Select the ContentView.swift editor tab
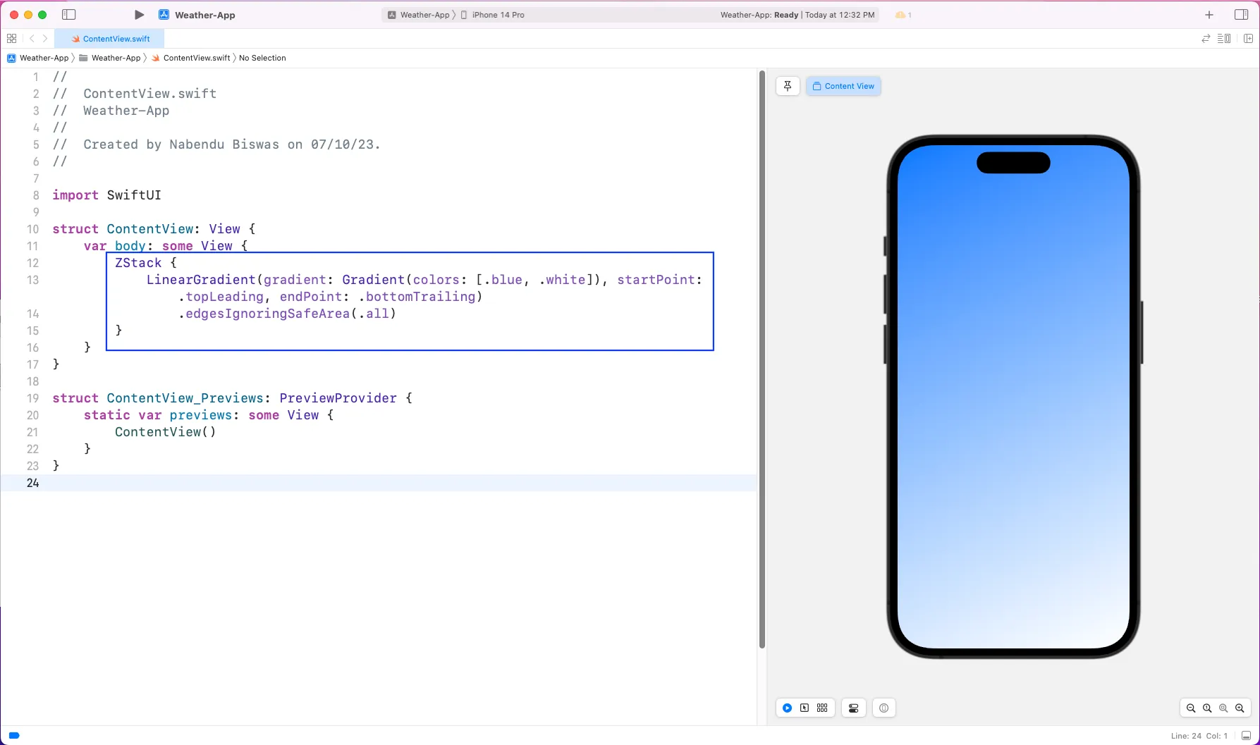 point(109,39)
